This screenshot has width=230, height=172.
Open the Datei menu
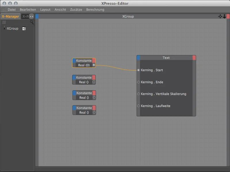tap(11, 10)
